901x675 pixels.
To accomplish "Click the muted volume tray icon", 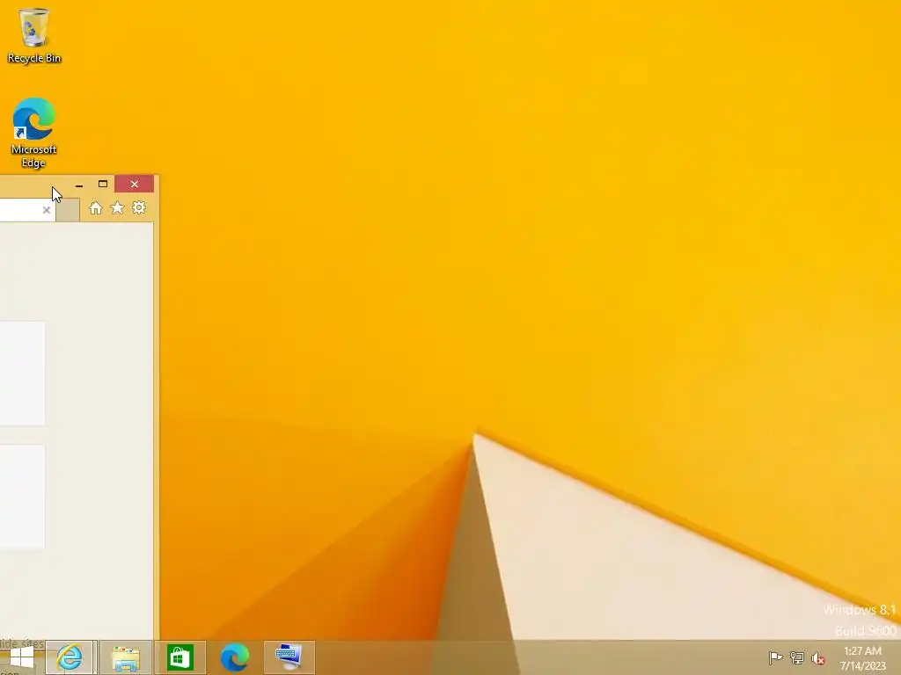I will (x=817, y=658).
